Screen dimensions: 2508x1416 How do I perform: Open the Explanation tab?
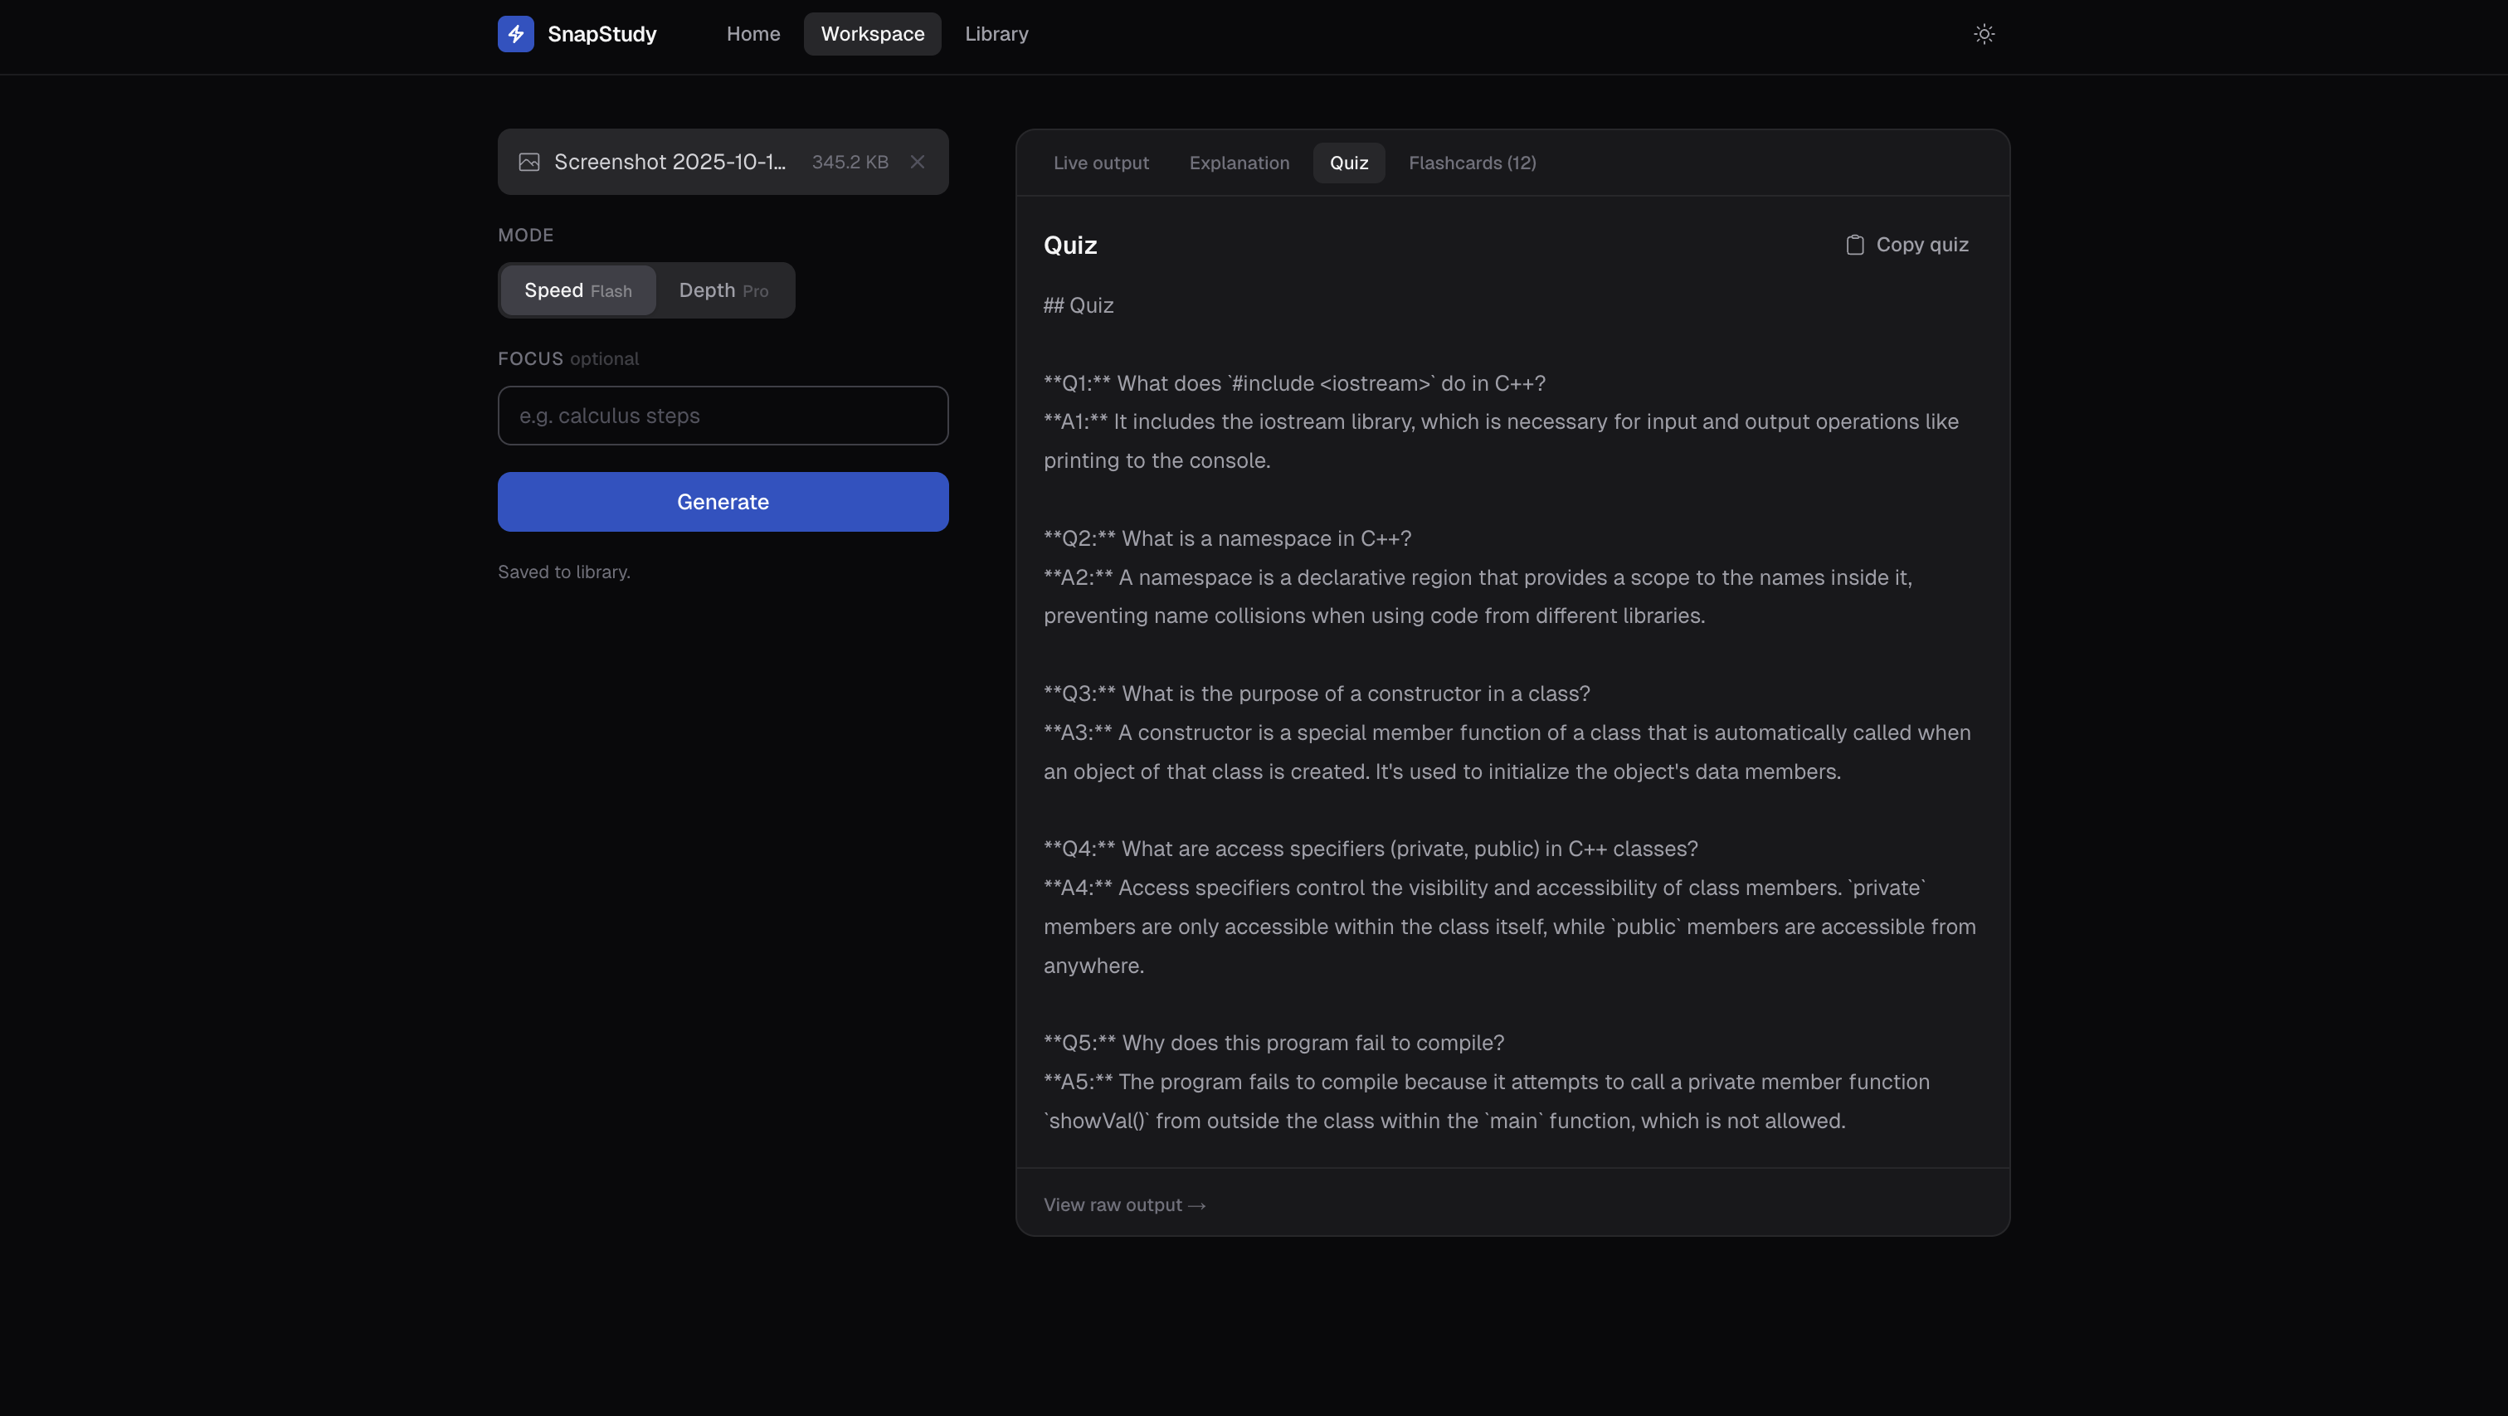1239,163
